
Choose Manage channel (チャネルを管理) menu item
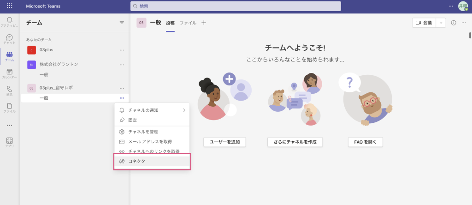(x=143, y=132)
